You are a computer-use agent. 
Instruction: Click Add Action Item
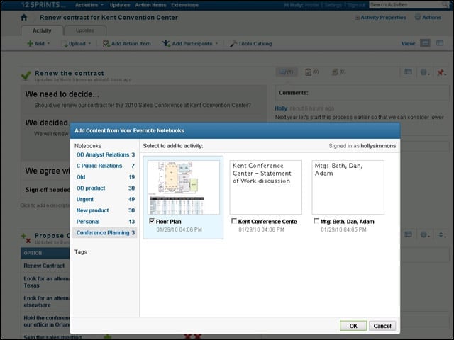pyautogui.click(x=127, y=44)
